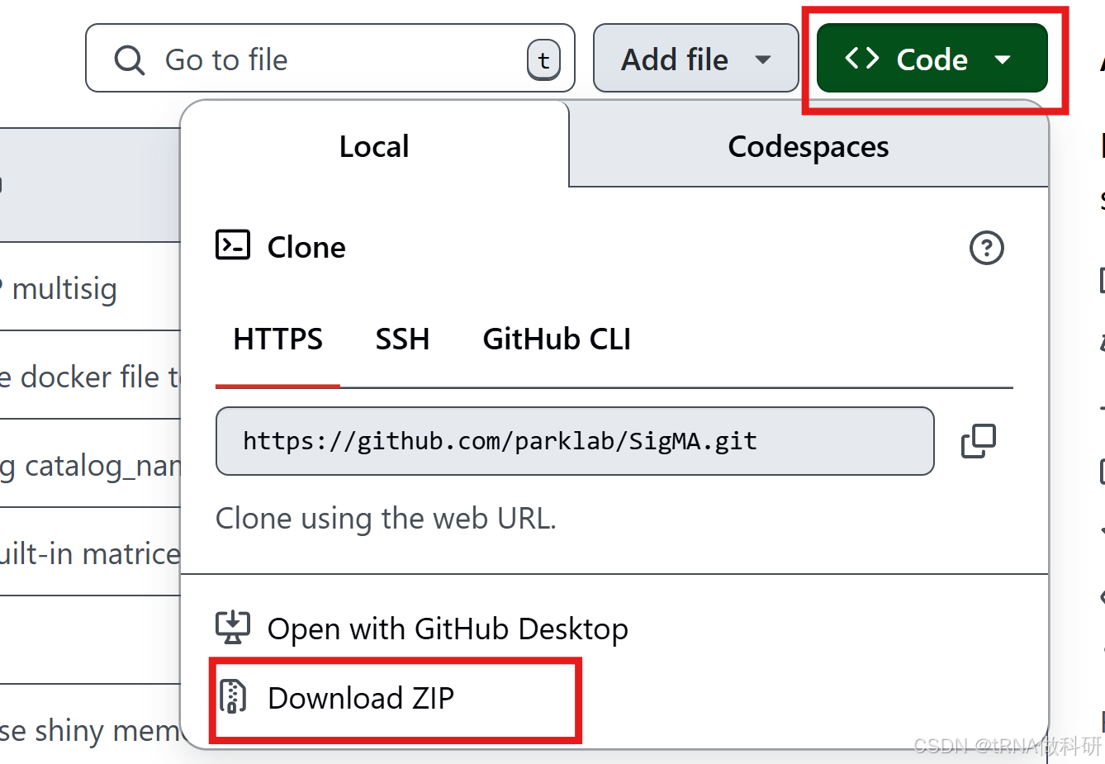
Task: Open the Code dropdown menu
Action: click(932, 58)
